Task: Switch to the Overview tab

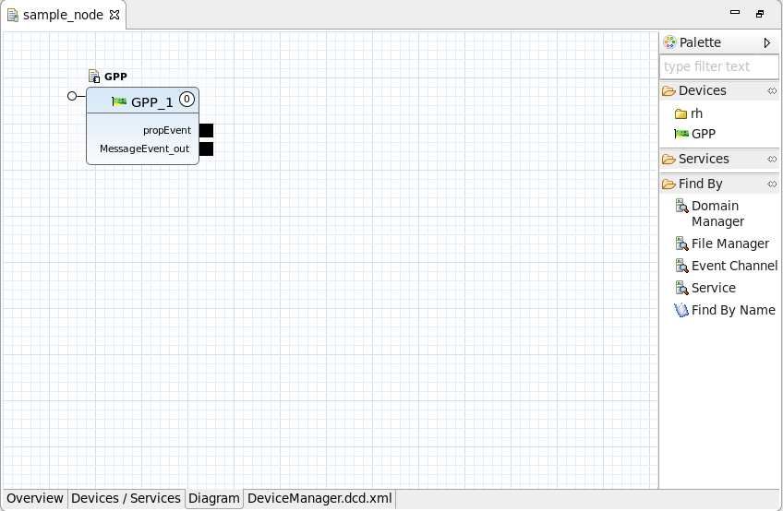Action: tap(35, 498)
